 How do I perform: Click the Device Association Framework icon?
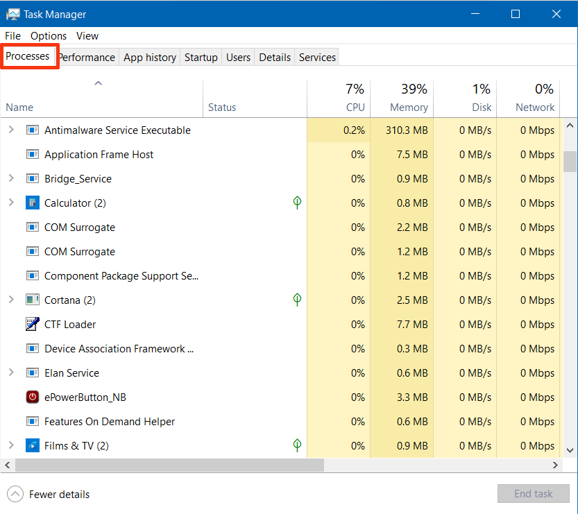coord(33,348)
